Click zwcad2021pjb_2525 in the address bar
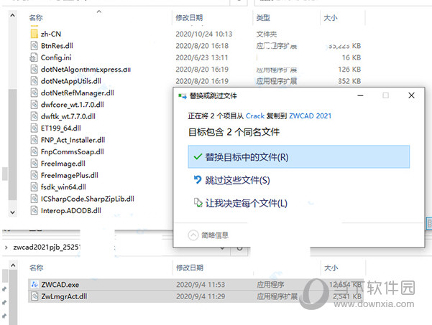The height and width of the screenshot is (325, 432). [x=47, y=248]
